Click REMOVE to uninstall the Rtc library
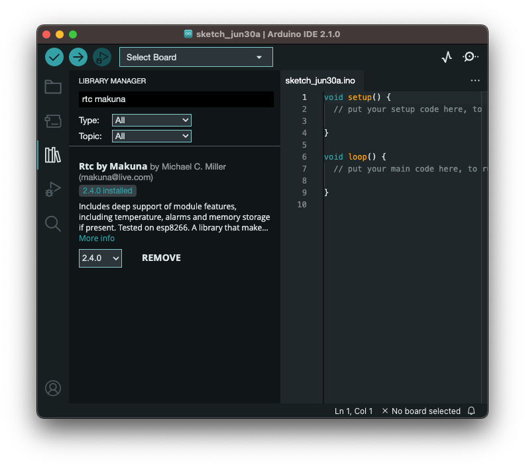This screenshot has width=525, height=467. click(x=161, y=258)
